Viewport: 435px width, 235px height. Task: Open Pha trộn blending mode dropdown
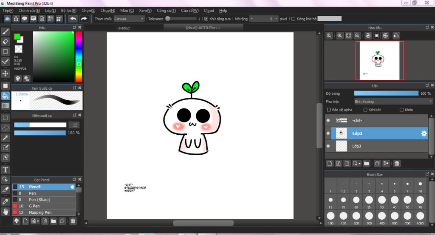[393, 102]
